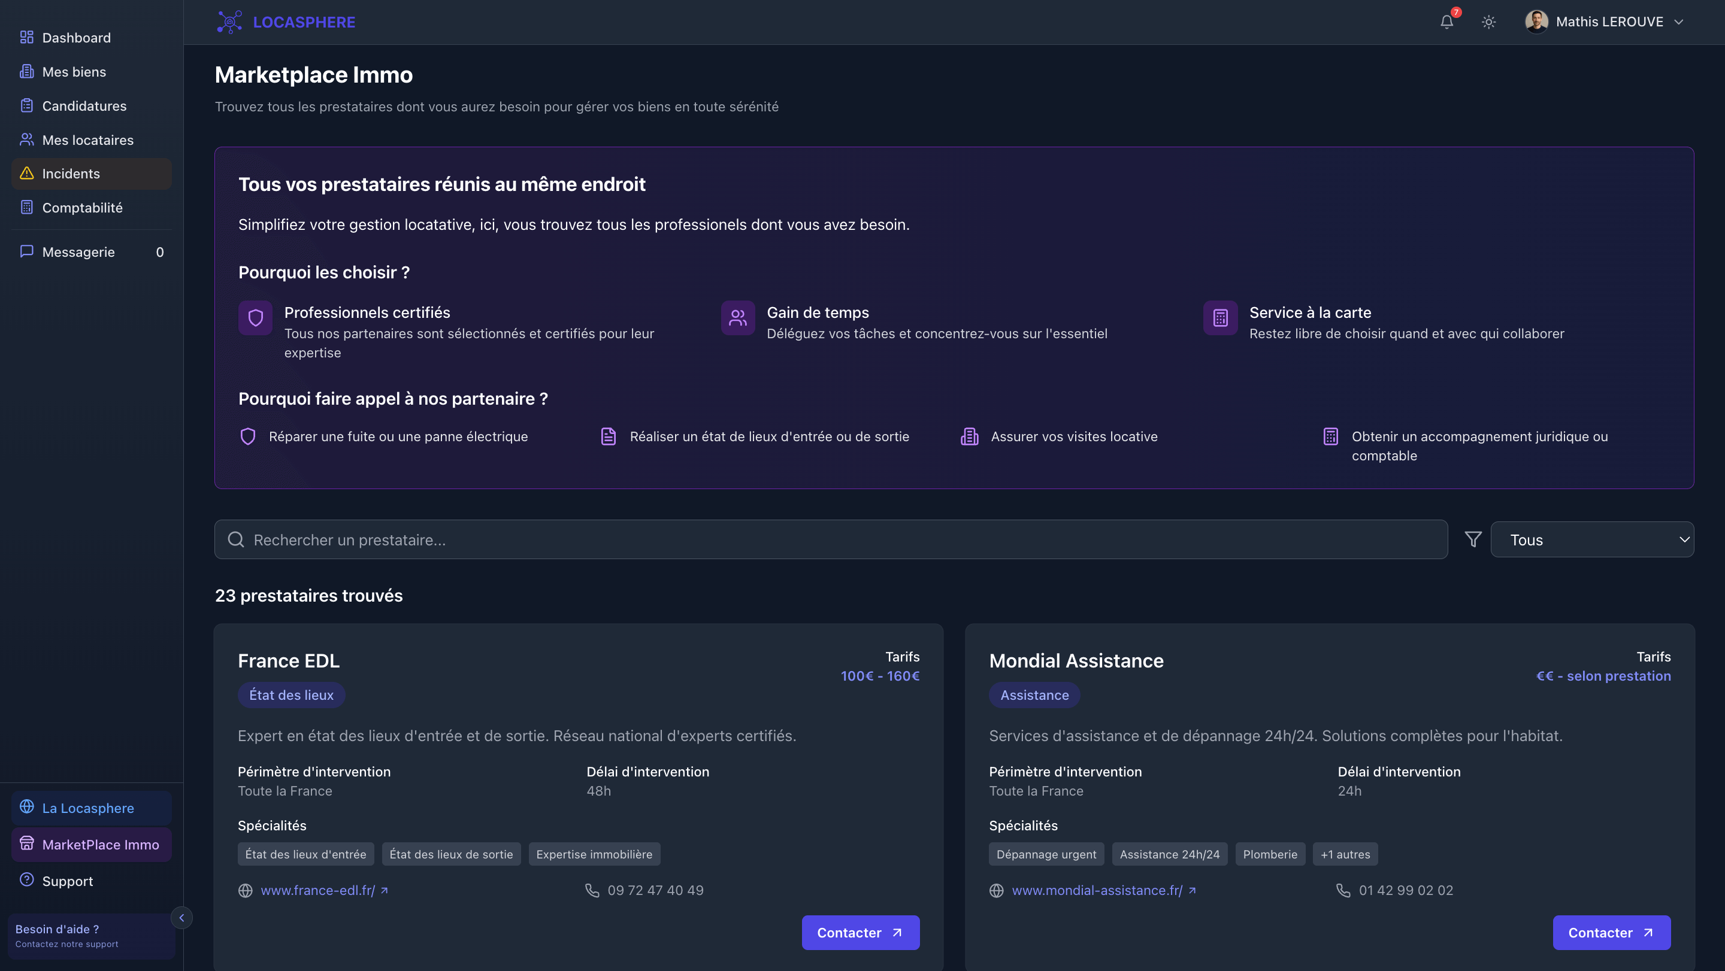Click the Incidents warning icon

coord(27,174)
